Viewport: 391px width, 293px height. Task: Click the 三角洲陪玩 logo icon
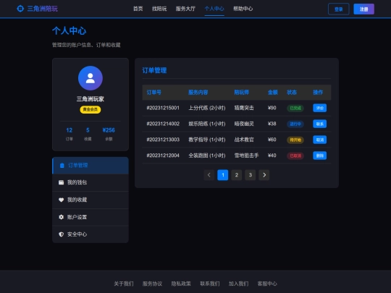coord(20,9)
